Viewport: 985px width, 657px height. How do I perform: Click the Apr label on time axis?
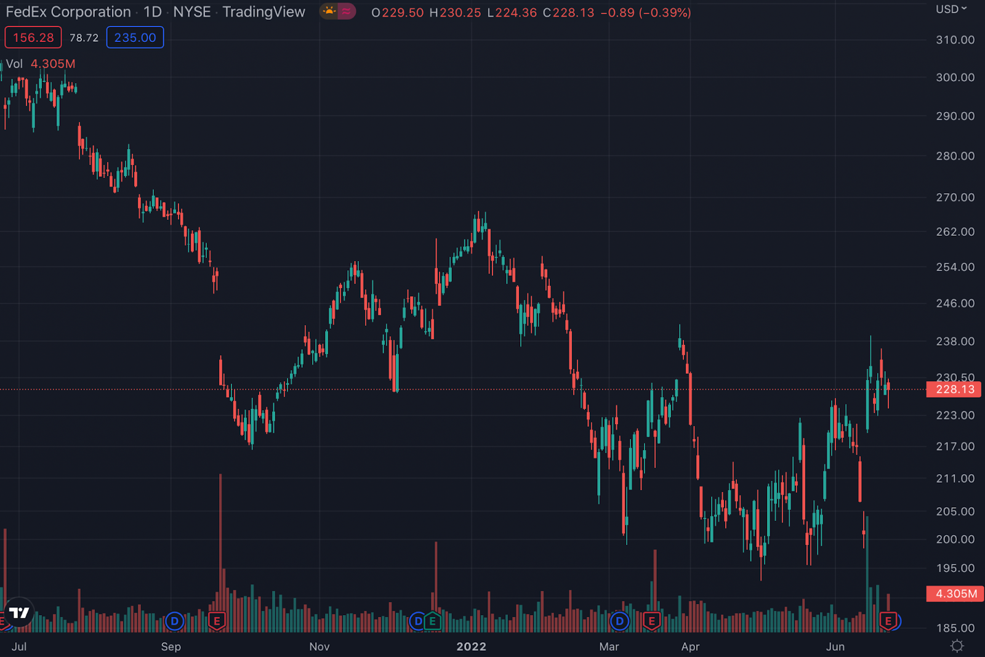pyautogui.click(x=691, y=647)
